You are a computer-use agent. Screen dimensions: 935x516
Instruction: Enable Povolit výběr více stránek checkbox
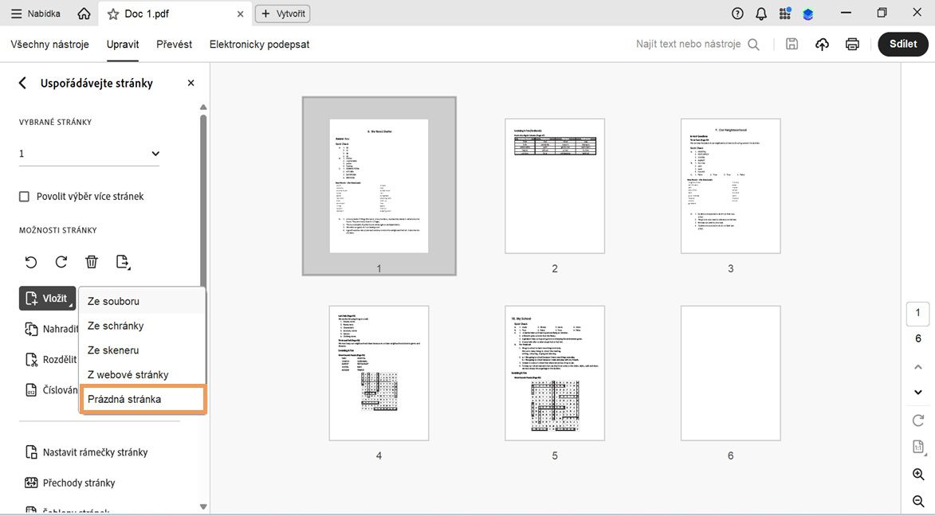coord(25,197)
